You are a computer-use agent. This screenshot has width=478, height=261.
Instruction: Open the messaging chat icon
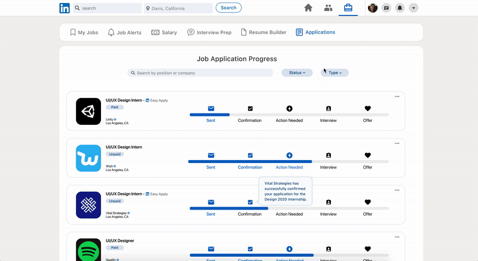[x=386, y=8]
